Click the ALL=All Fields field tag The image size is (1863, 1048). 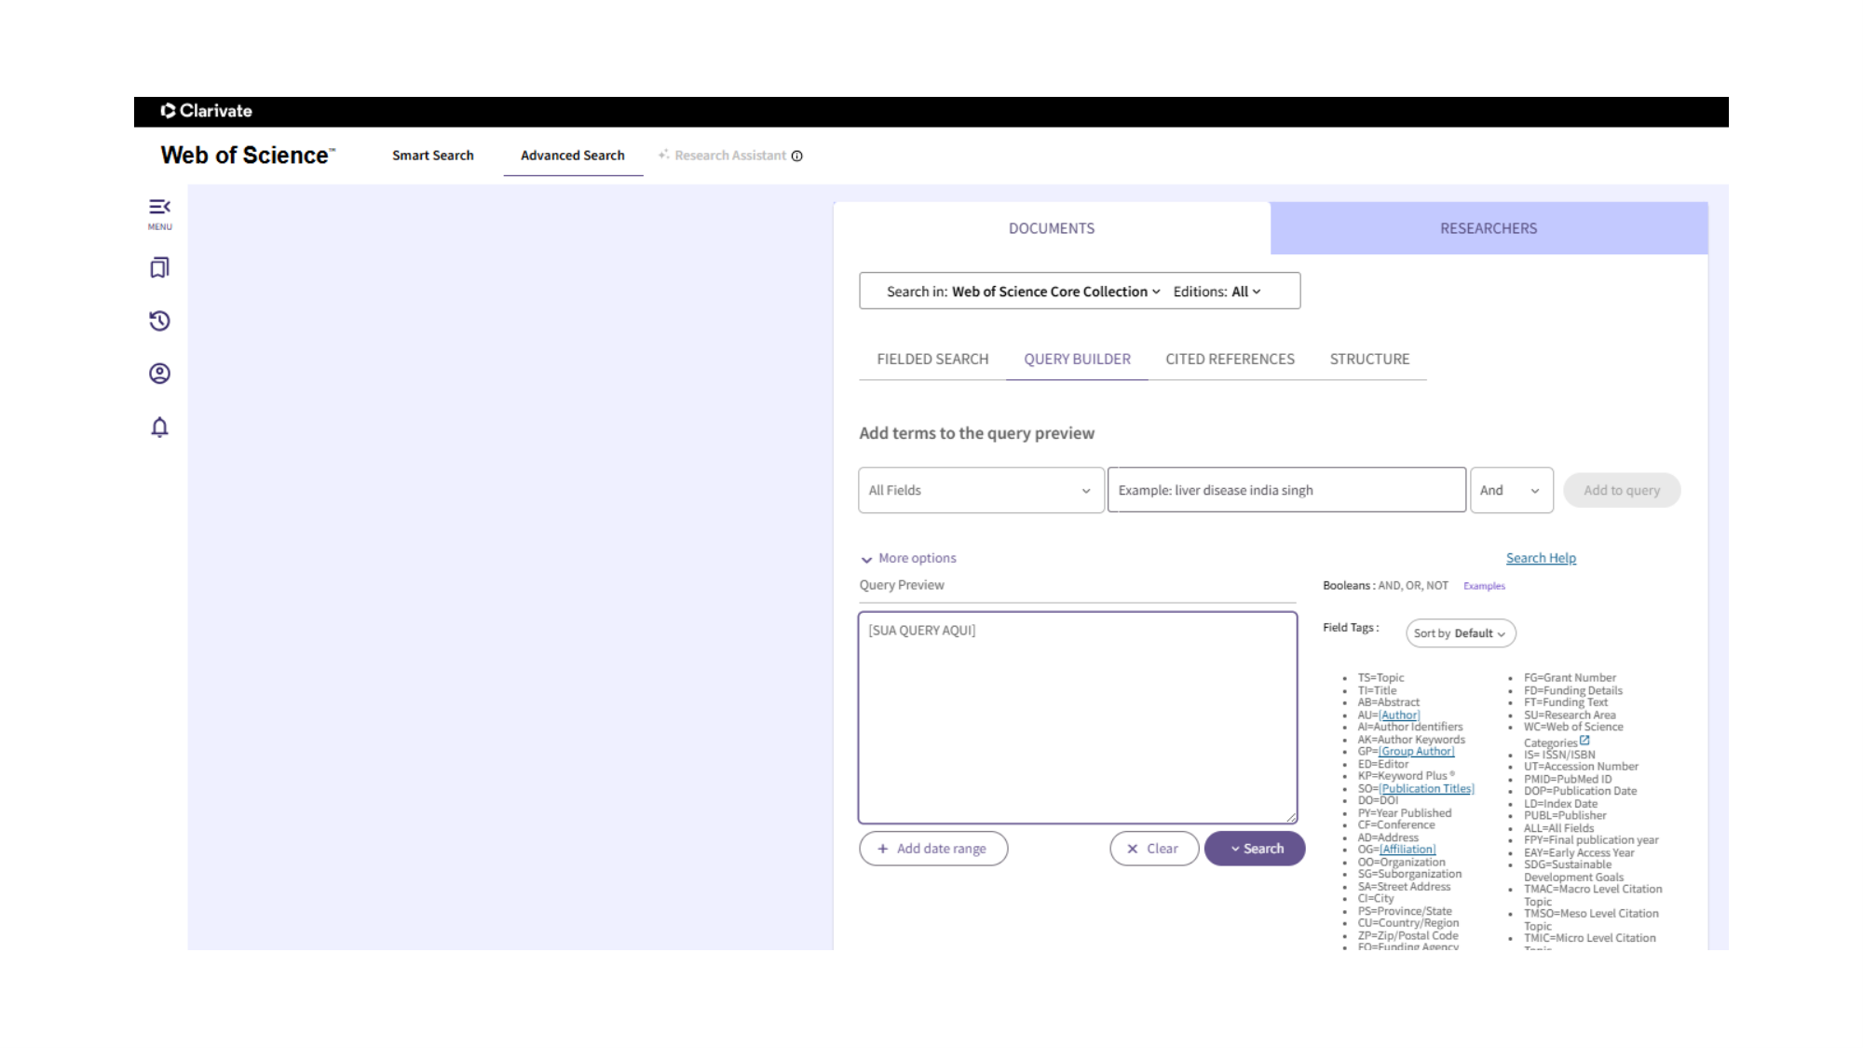[x=1558, y=828]
